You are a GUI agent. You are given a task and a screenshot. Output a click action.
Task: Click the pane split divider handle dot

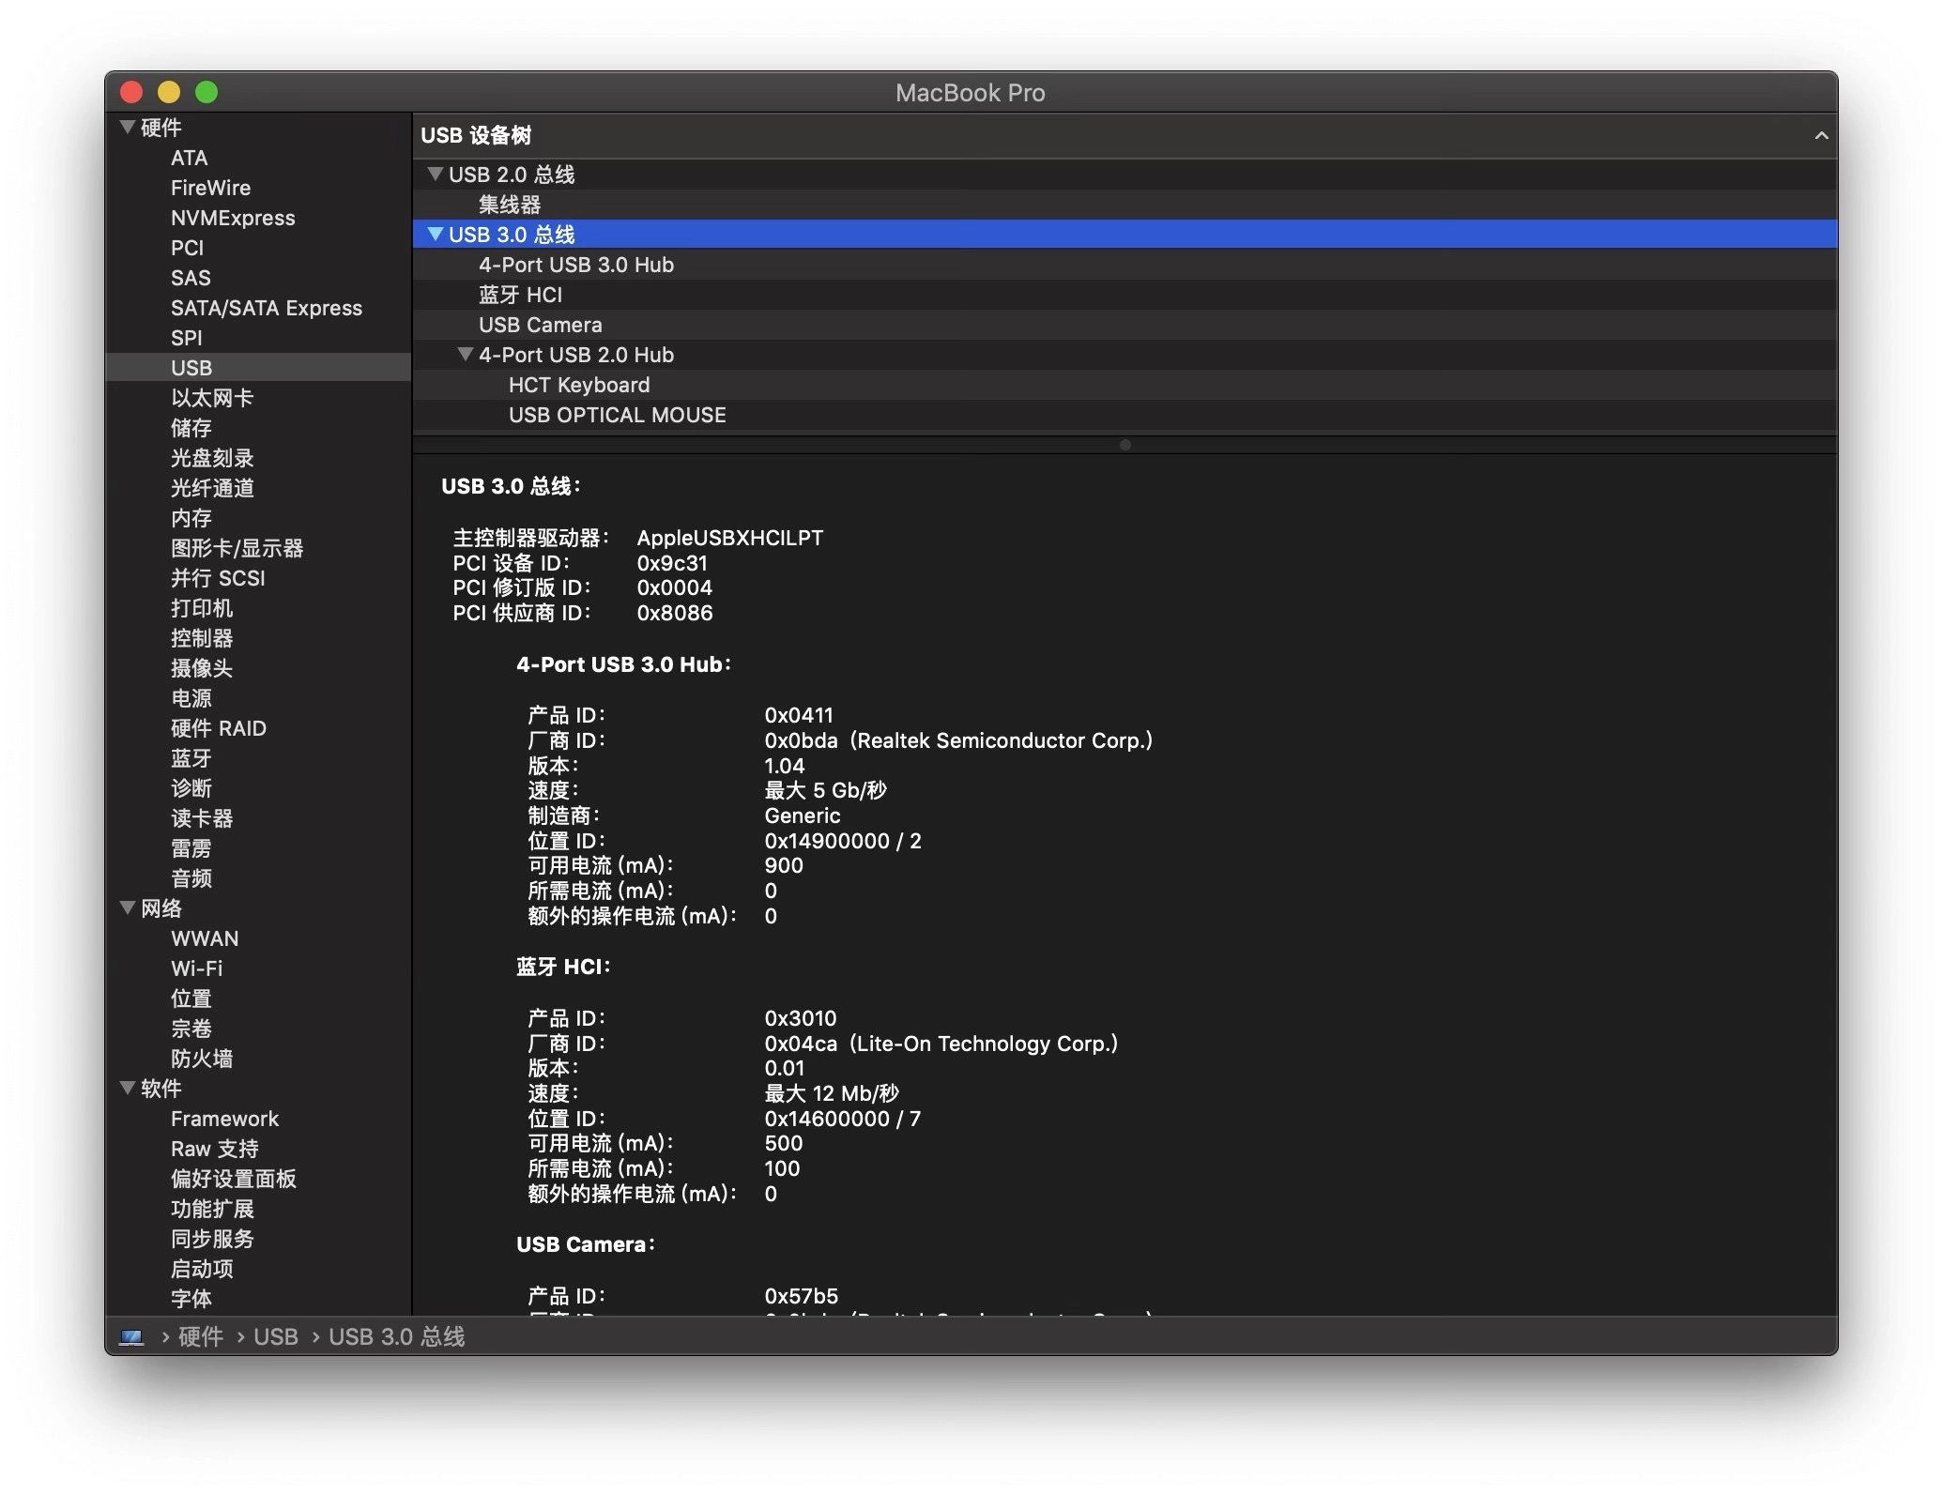click(1124, 445)
